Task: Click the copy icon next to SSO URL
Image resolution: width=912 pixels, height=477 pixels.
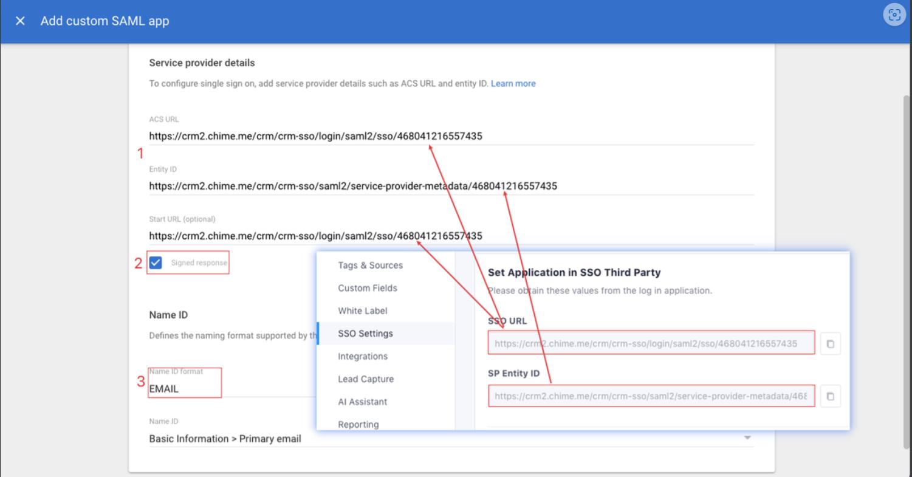Action: 830,342
